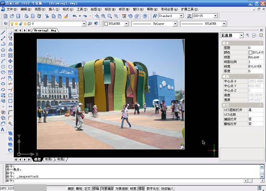This screenshot has height=191, width=266.
Task: Toggle 对象捕捉 object snap
Action: (107, 189)
